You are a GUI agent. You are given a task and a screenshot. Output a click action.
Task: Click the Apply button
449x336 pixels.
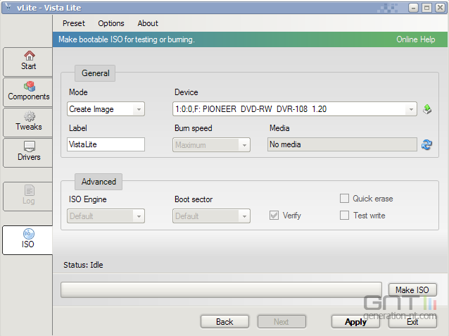point(355,322)
